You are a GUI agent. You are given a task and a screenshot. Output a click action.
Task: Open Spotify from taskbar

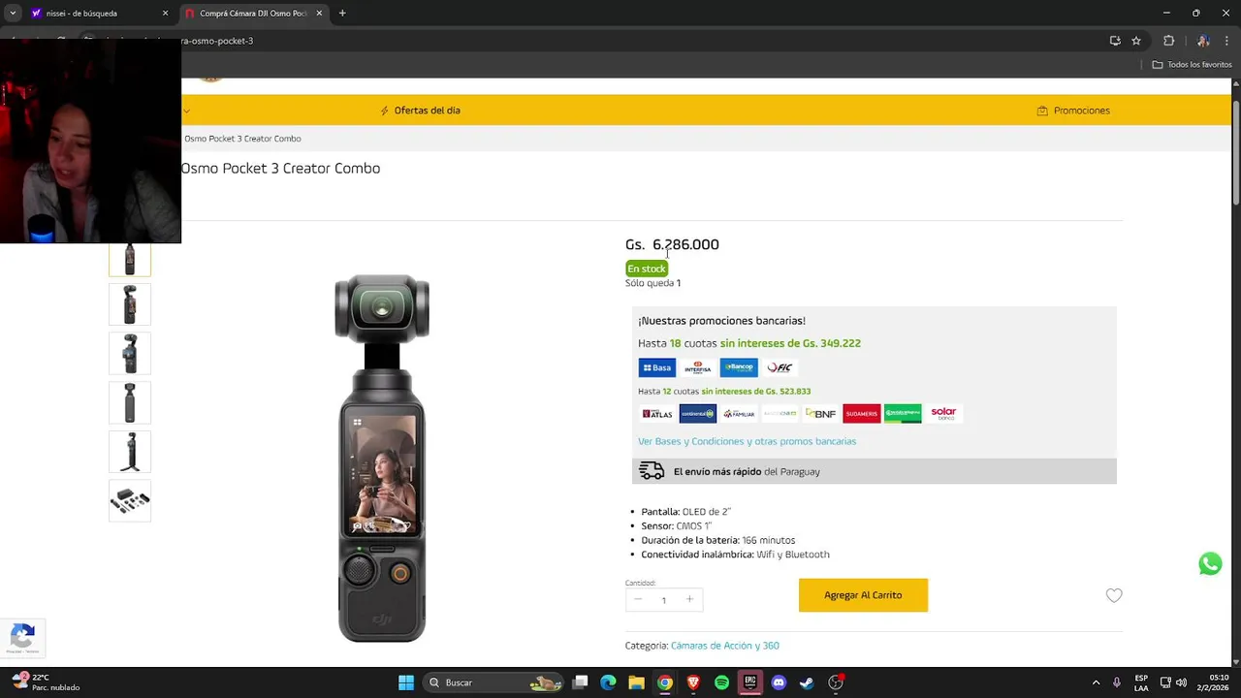[x=721, y=682]
